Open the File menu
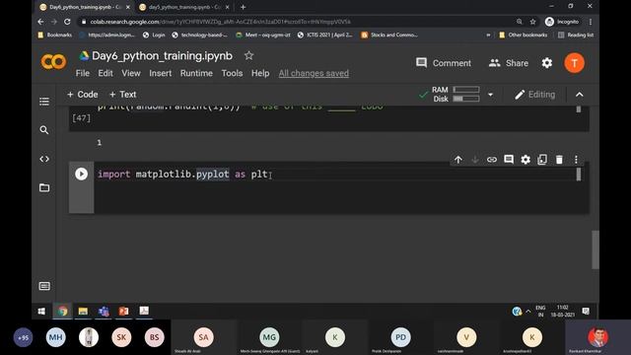The width and height of the screenshot is (631, 355). pos(83,73)
